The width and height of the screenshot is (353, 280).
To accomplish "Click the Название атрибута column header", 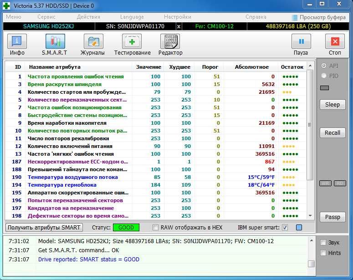I will [x=55, y=67].
